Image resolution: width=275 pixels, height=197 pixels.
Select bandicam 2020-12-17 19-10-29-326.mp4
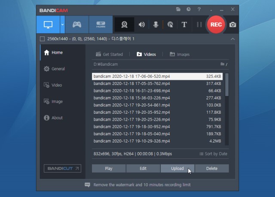point(157,141)
